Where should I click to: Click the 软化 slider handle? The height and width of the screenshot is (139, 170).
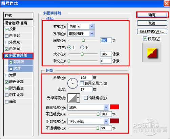click(69, 61)
